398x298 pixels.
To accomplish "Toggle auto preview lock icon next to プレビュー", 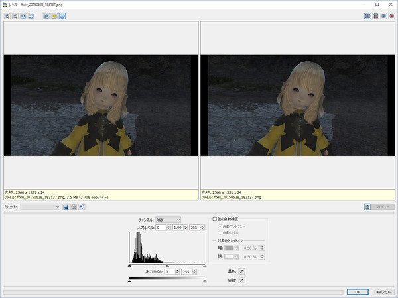I will 367,207.
